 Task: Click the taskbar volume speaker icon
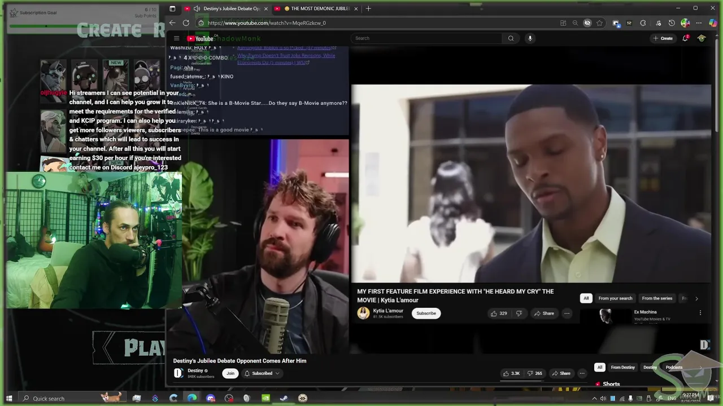click(x=603, y=399)
